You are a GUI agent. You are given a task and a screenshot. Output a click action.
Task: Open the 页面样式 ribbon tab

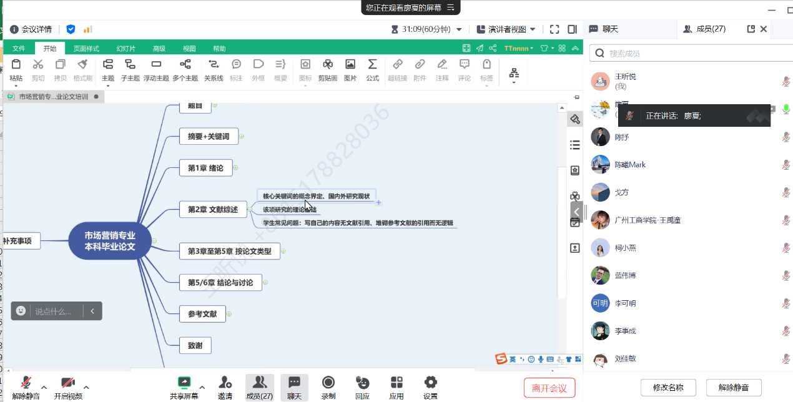coord(86,49)
